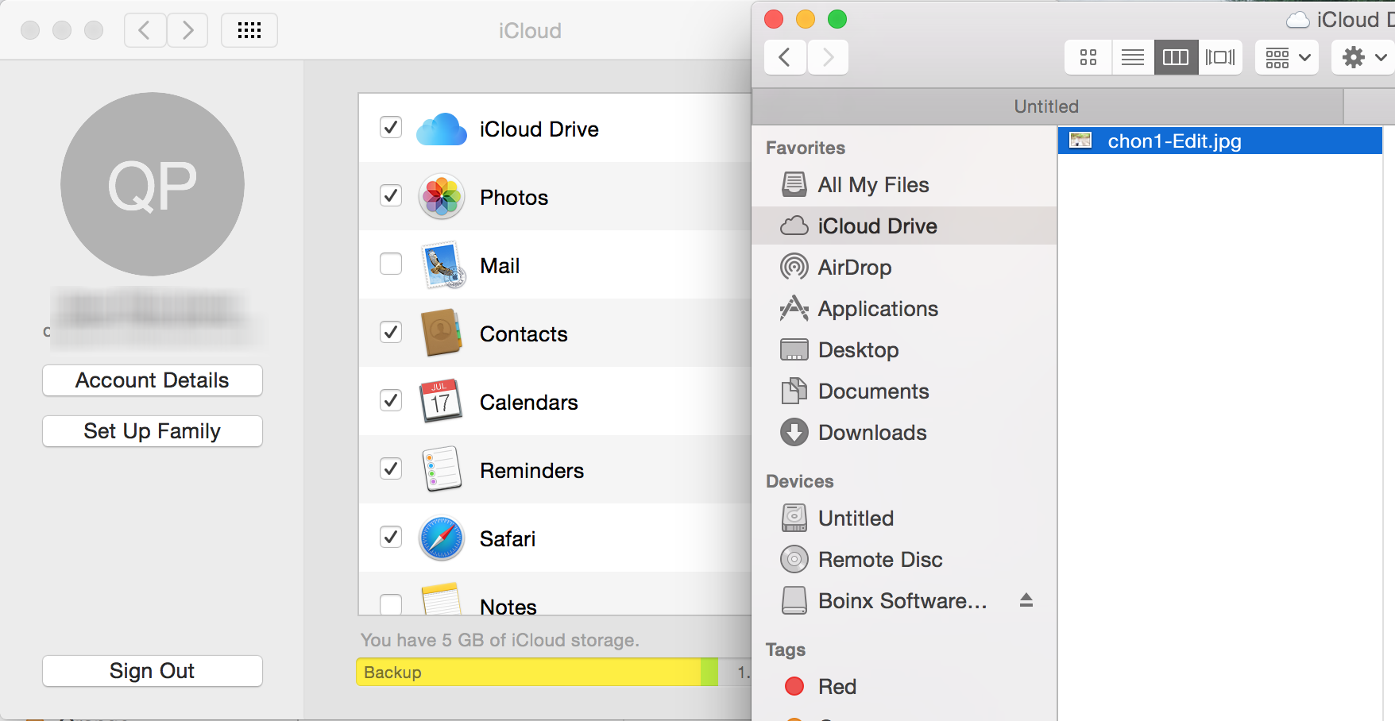Toggle the Contacts checkbox

[391, 332]
